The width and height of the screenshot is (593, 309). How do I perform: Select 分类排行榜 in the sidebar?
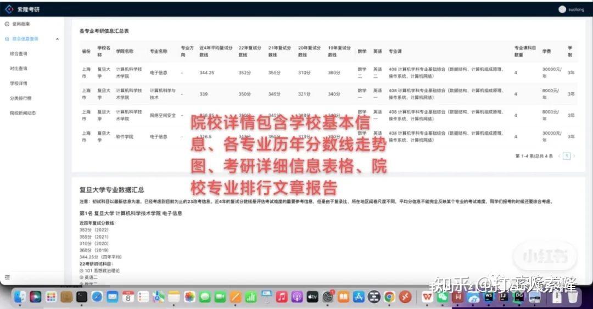click(21, 98)
